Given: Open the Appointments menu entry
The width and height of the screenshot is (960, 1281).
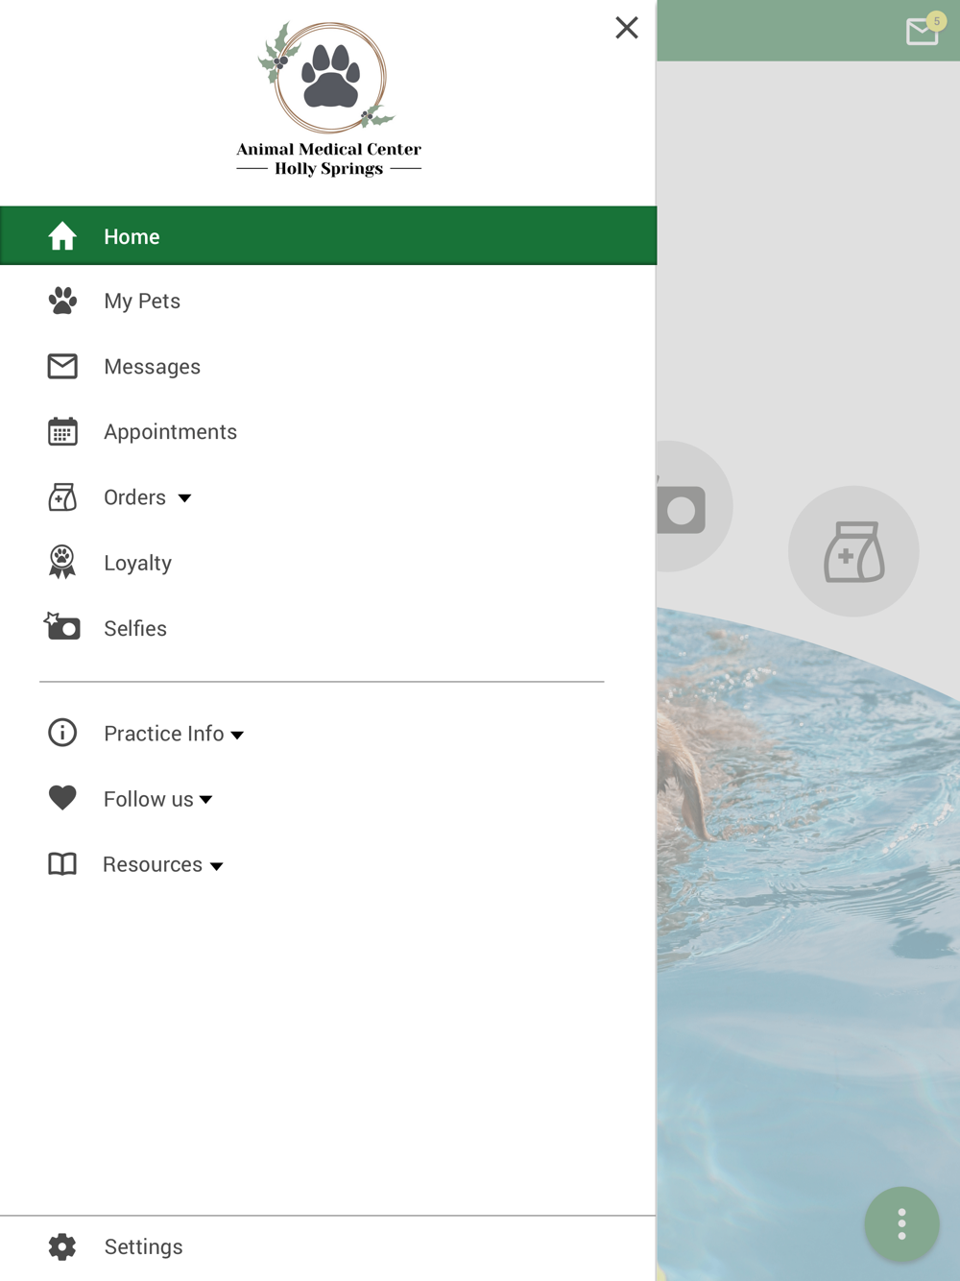Looking at the screenshot, I should click(328, 431).
